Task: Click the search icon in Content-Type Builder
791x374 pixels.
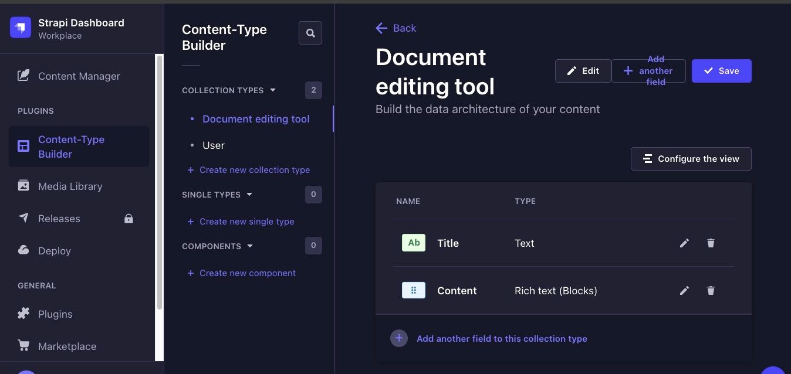Action: 310,33
